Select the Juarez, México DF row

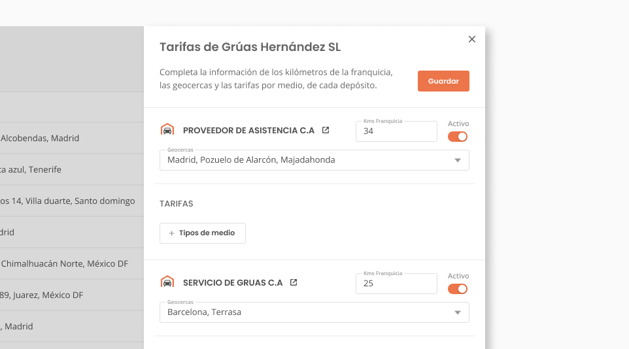click(x=72, y=295)
